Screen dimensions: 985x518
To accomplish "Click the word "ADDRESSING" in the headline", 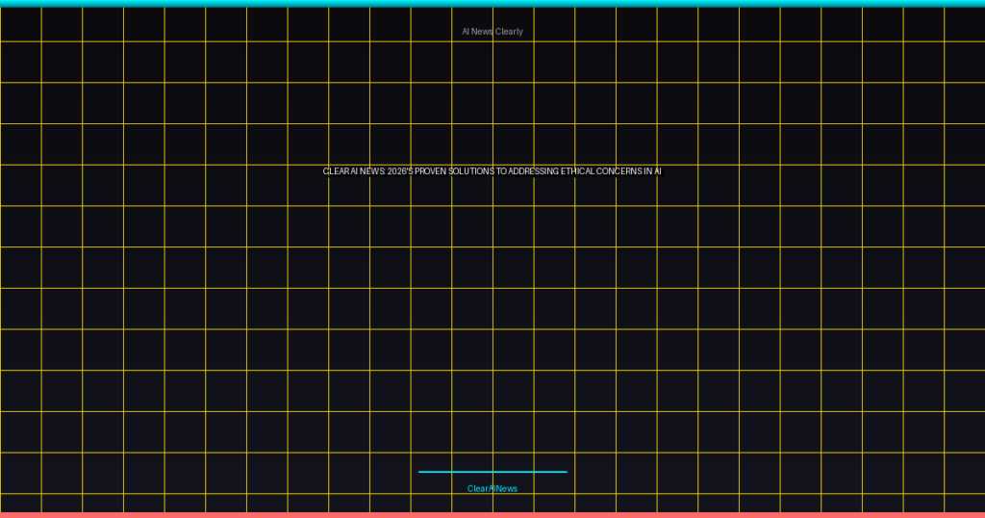I will point(532,171).
